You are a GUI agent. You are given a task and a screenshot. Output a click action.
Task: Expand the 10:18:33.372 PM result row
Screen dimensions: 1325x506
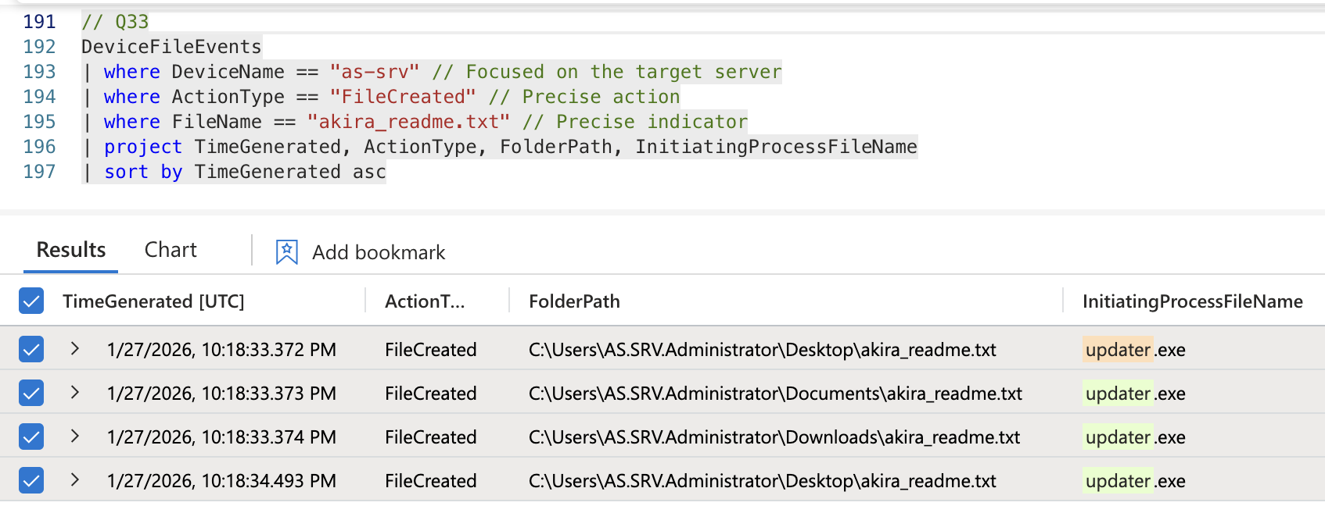pyautogui.click(x=75, y=349)
